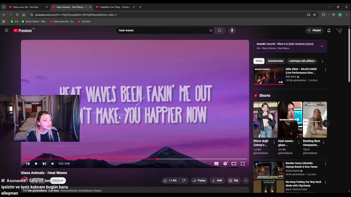Open Ritme değil Zoktay'a short
Image resolution: width=351 pixels, height=197 pixels.
tap(265, 120)
